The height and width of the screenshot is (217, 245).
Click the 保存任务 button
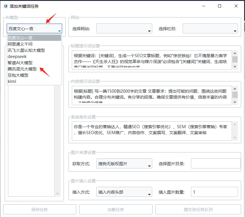click(x=40, y=209)
